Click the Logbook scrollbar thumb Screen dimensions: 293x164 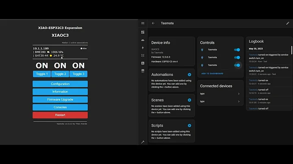point(291,50)
